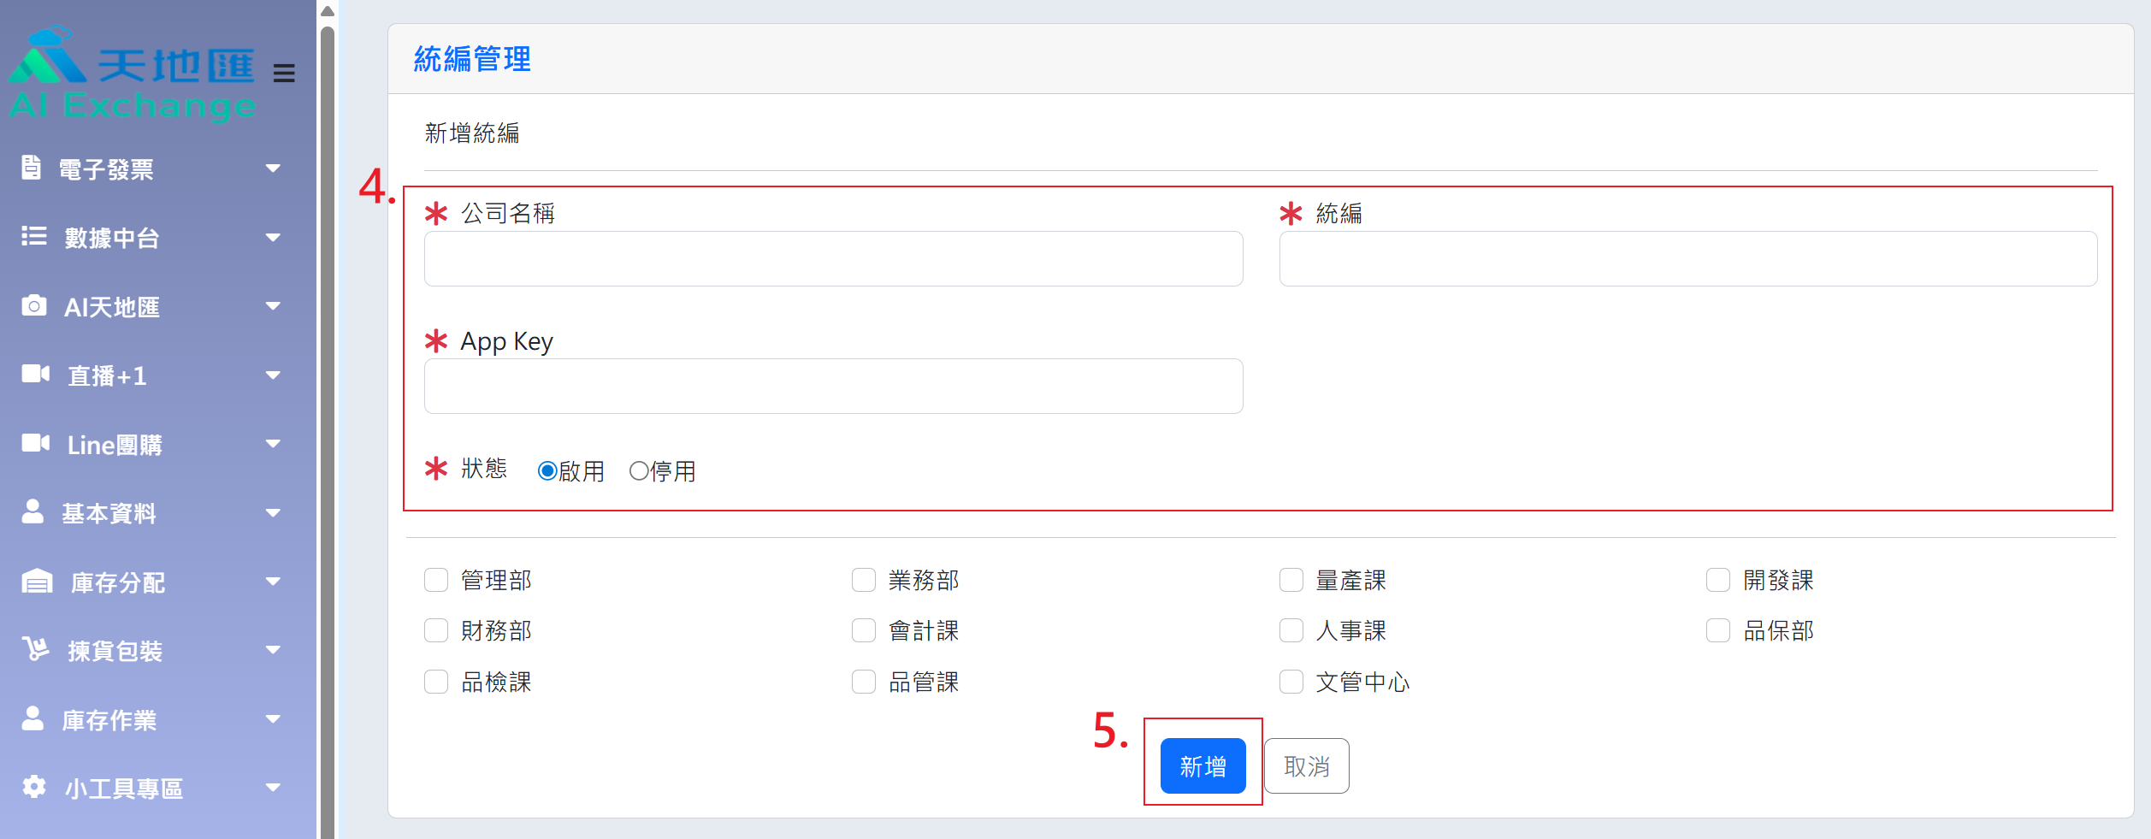
Task: Click the 揀貨包裝 cart icon
Action: [36, 649]
